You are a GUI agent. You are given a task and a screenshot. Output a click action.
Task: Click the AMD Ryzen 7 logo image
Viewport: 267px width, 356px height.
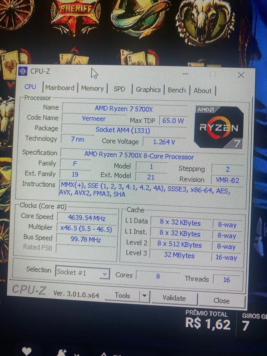(x=219, y=127)
